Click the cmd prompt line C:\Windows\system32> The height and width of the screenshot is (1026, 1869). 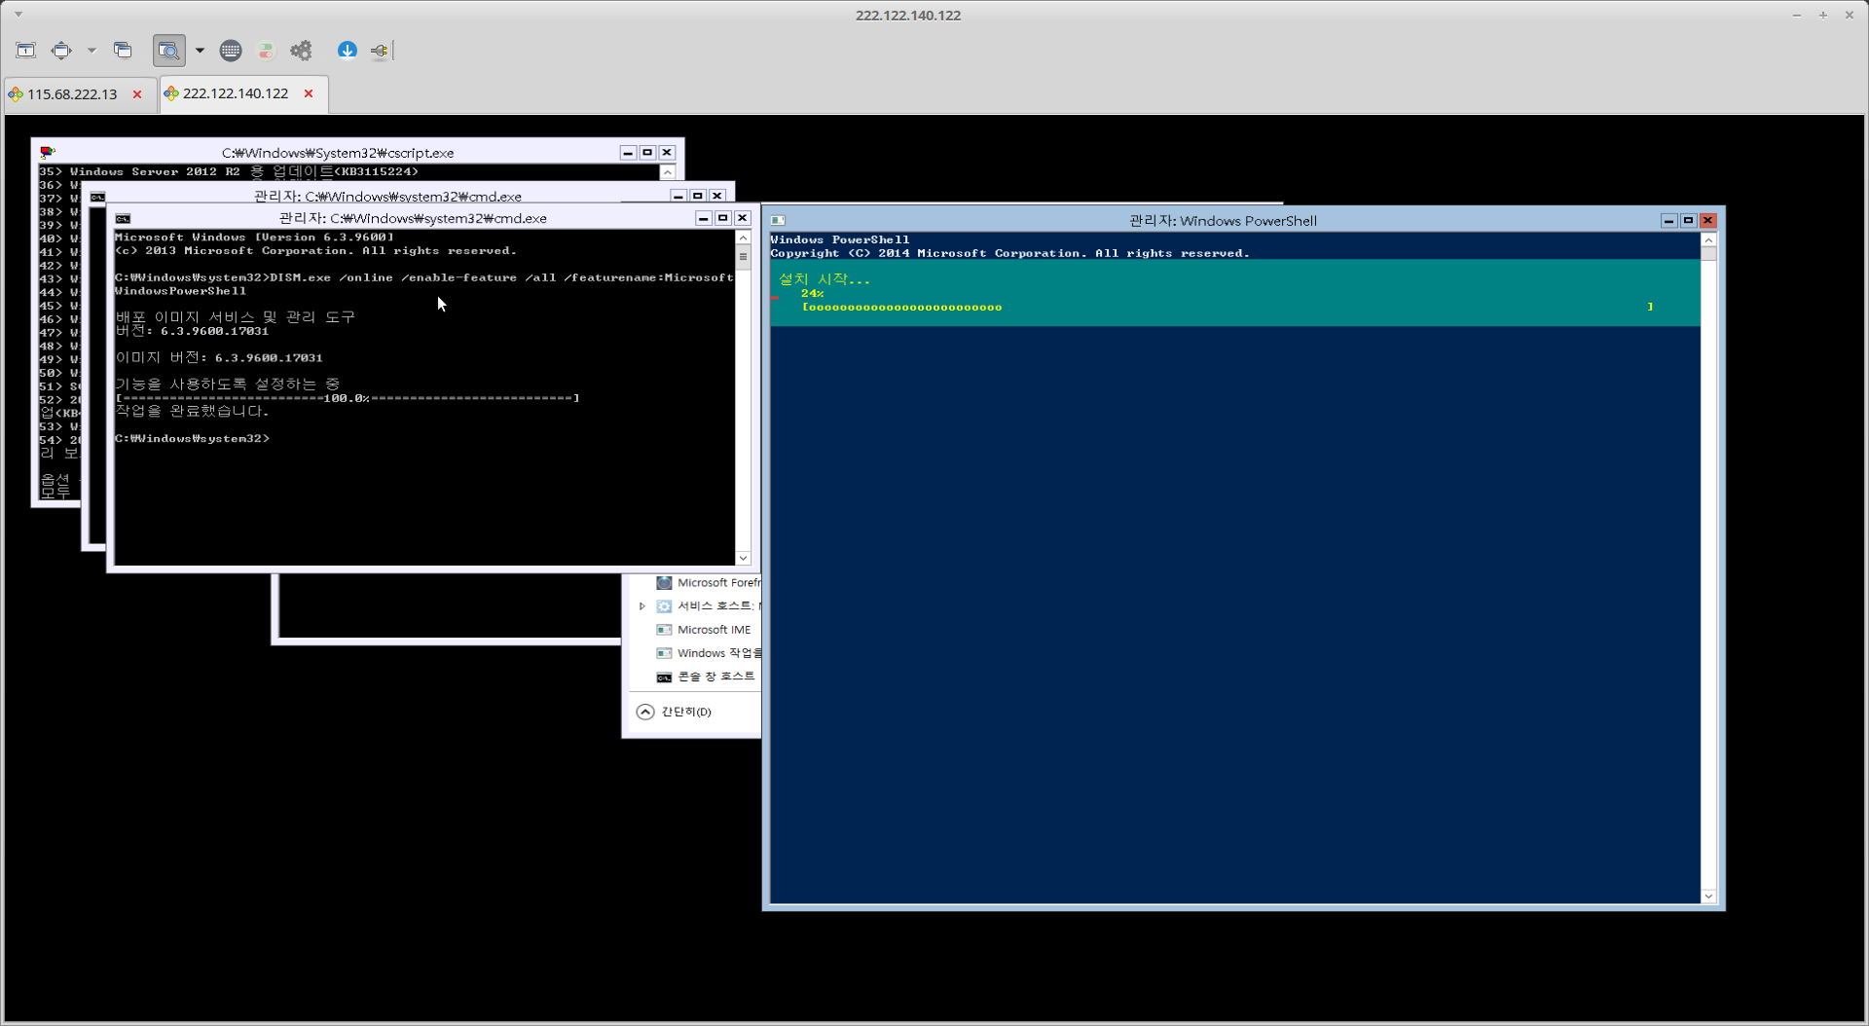(x=193, y=439)
